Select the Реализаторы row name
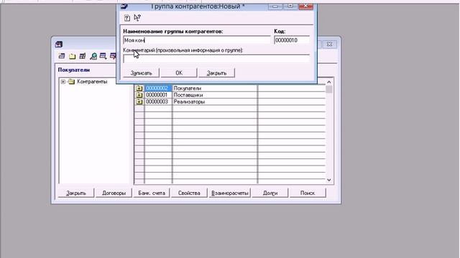Screen dimensions: 460x258 pos(189,102)
